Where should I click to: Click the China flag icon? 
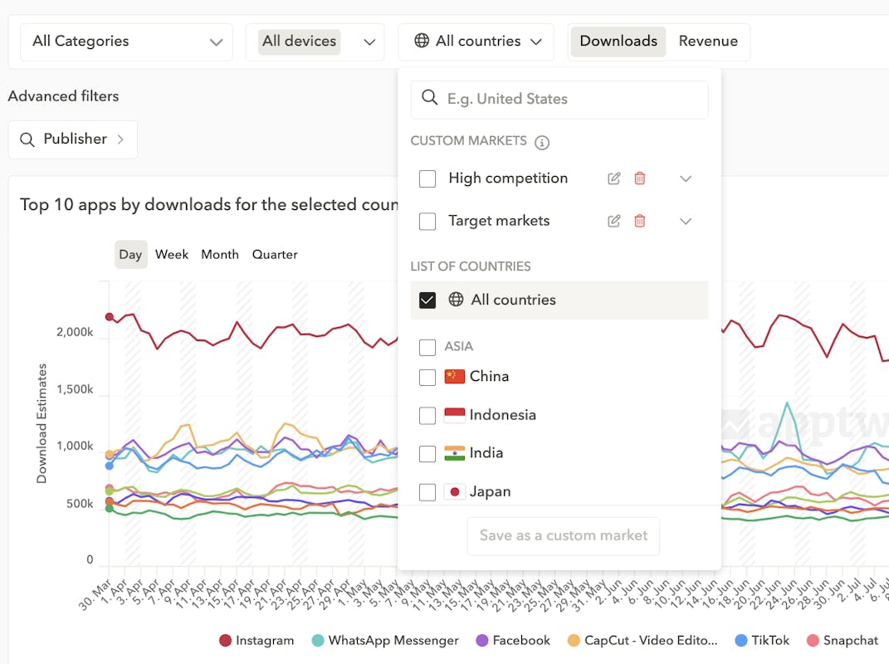[455, 377]
